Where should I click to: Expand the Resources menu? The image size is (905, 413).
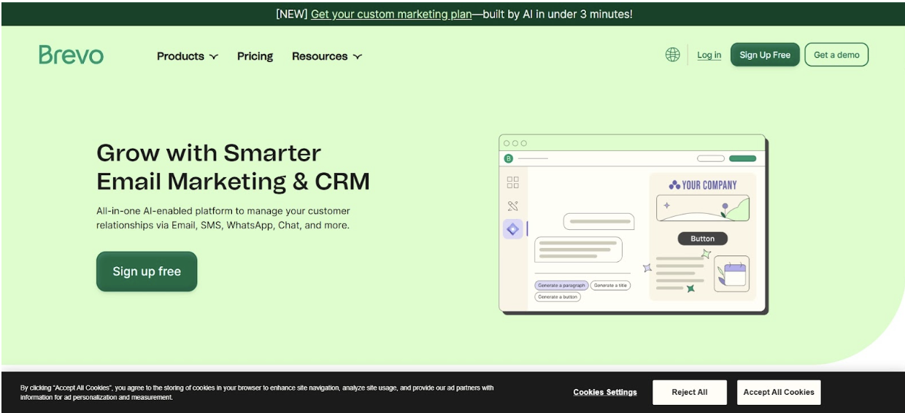tap(327, 56)
